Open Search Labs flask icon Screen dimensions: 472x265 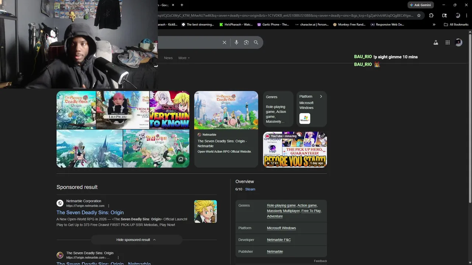[435, 42]
